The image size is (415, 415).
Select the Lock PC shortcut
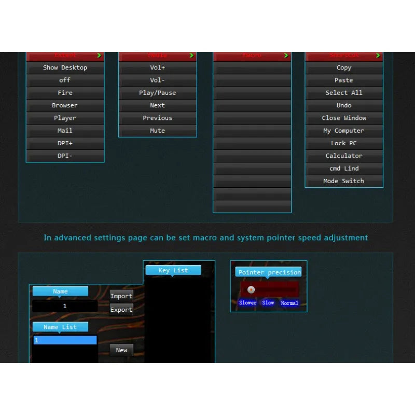tap(343, 143)
